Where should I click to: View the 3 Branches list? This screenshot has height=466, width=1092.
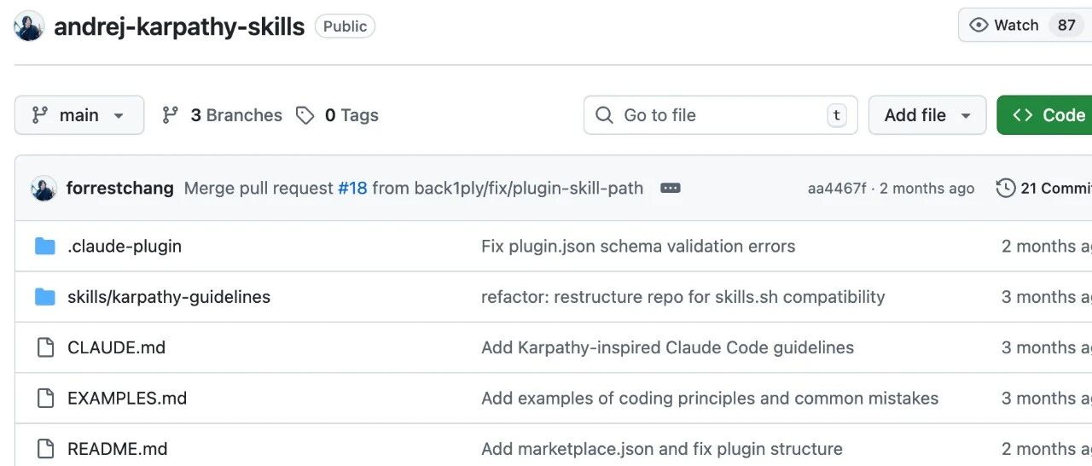click(x=223, y=115)
